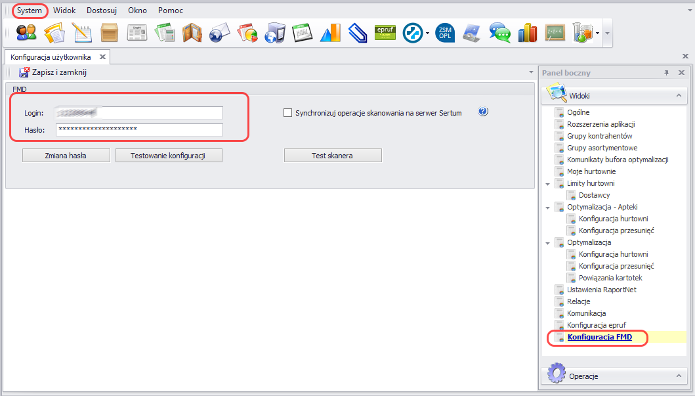Screen dimensions: 695x396
Task: Open the System menu
Action: tap(30, 11)
